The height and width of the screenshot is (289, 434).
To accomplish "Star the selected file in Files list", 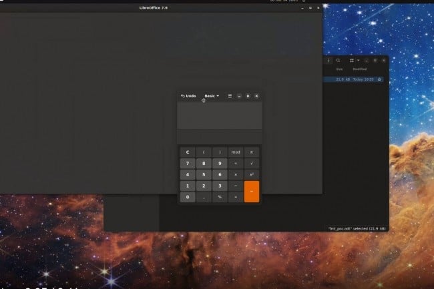I will (x=379, y=79).
